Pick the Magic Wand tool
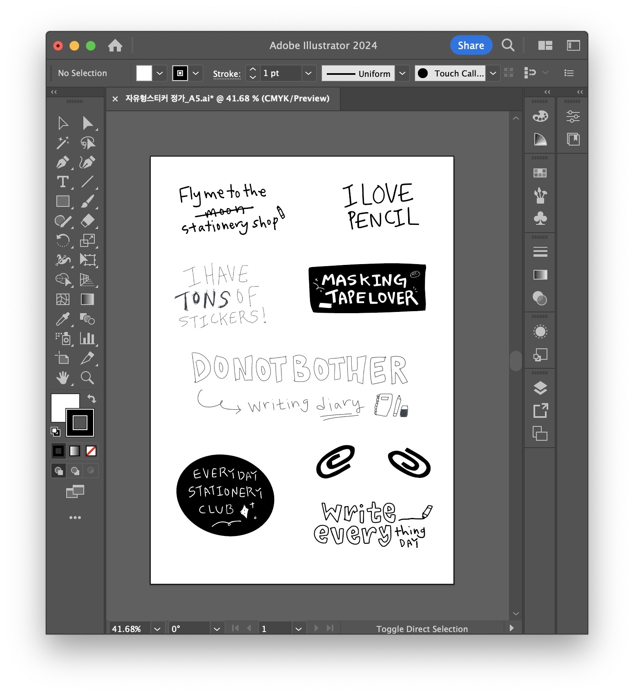This screenshot has width=634, height=695. [x=63, y=143]
